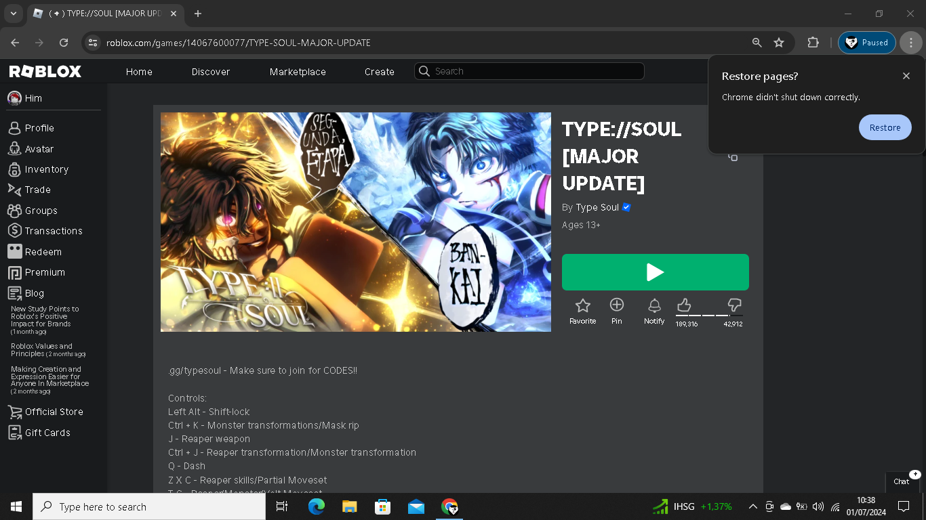Open the Type Soul creator link
The width and height of the screenshot is (926, 520).
point(597,207)
